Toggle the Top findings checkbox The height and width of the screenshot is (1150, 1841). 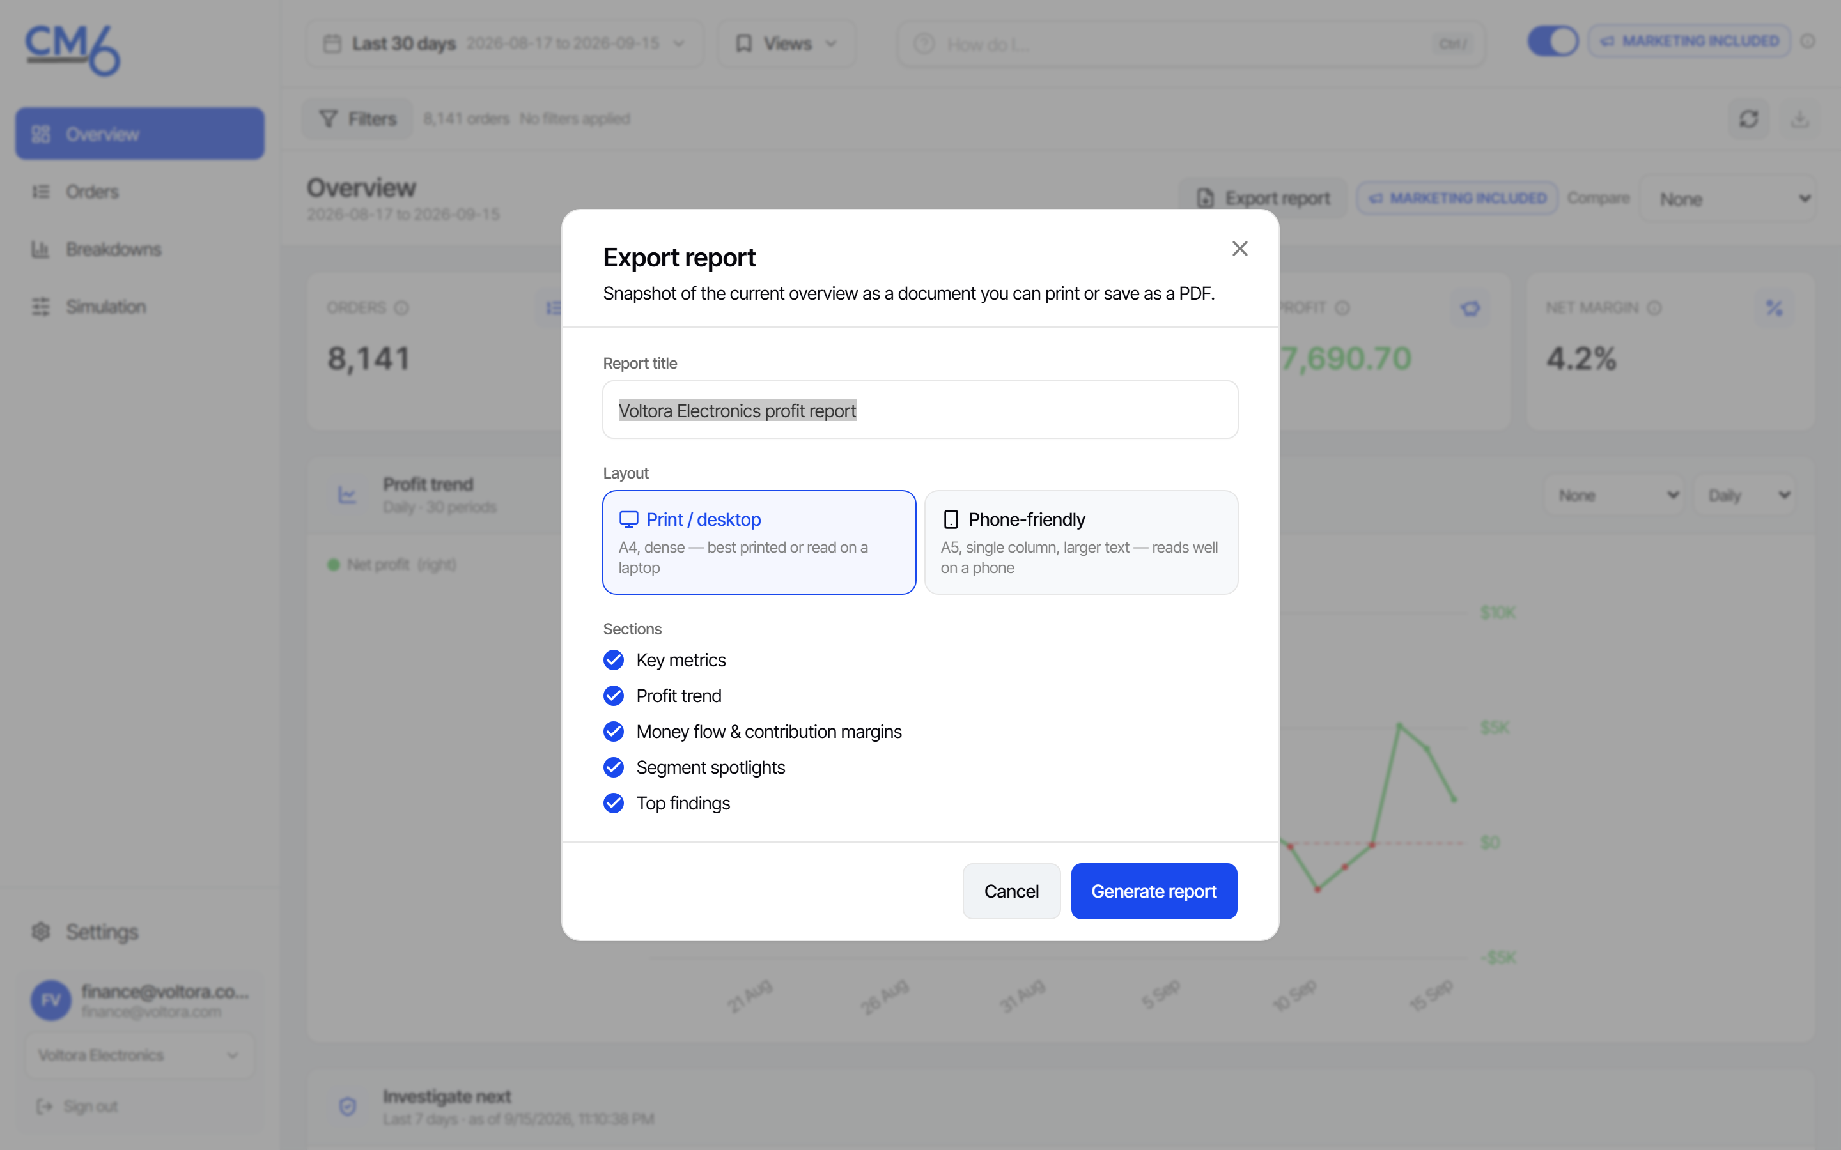[x=614, y=803]
